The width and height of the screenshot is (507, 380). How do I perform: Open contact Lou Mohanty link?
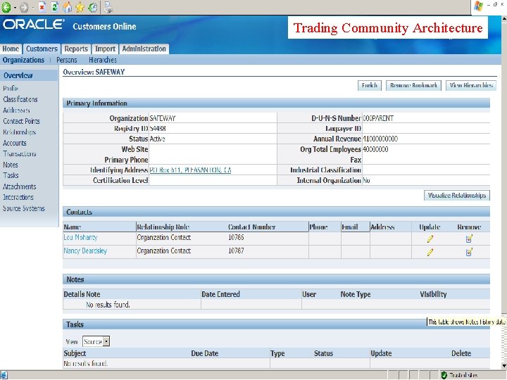(80, 238)
